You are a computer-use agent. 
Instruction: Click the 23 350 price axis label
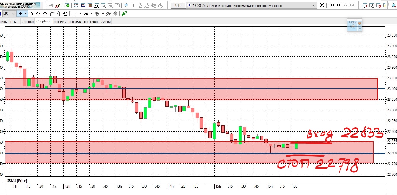coord(392,35)
